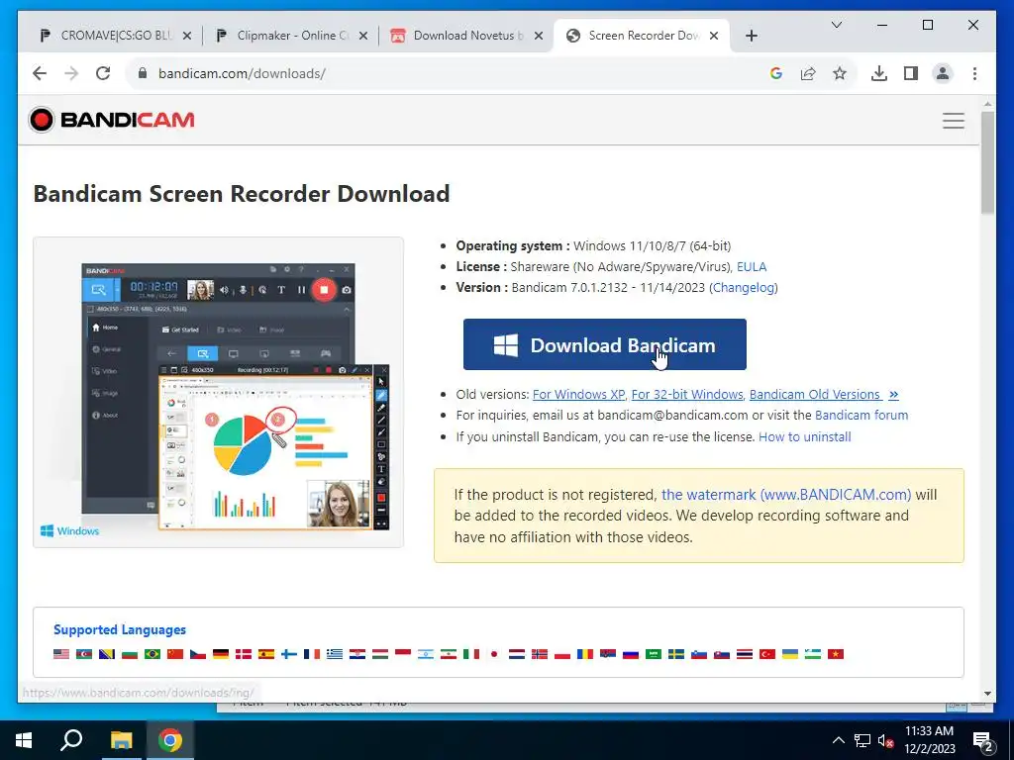Select the Germany flag language
1014x760 pixels.
point(221,654)
